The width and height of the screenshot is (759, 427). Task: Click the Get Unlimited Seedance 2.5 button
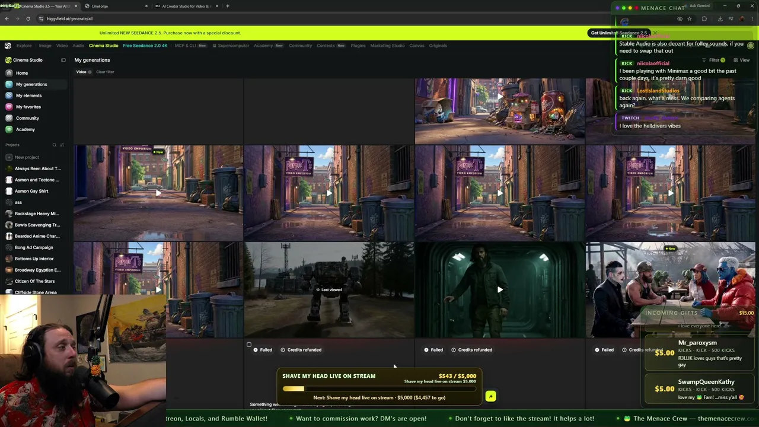tap(619, 33)
